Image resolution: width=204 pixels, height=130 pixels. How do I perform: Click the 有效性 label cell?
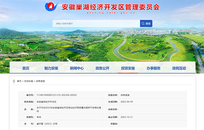click(x=27, y=117)
